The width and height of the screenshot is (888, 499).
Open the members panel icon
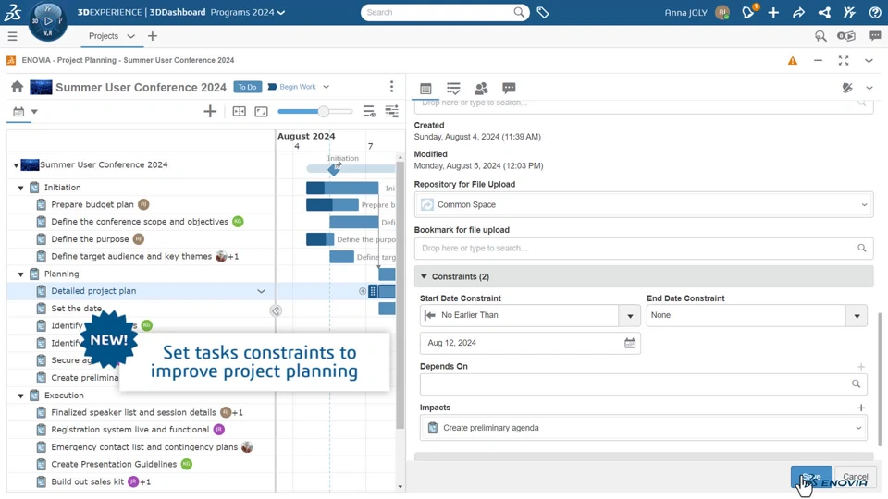point(481,88)
